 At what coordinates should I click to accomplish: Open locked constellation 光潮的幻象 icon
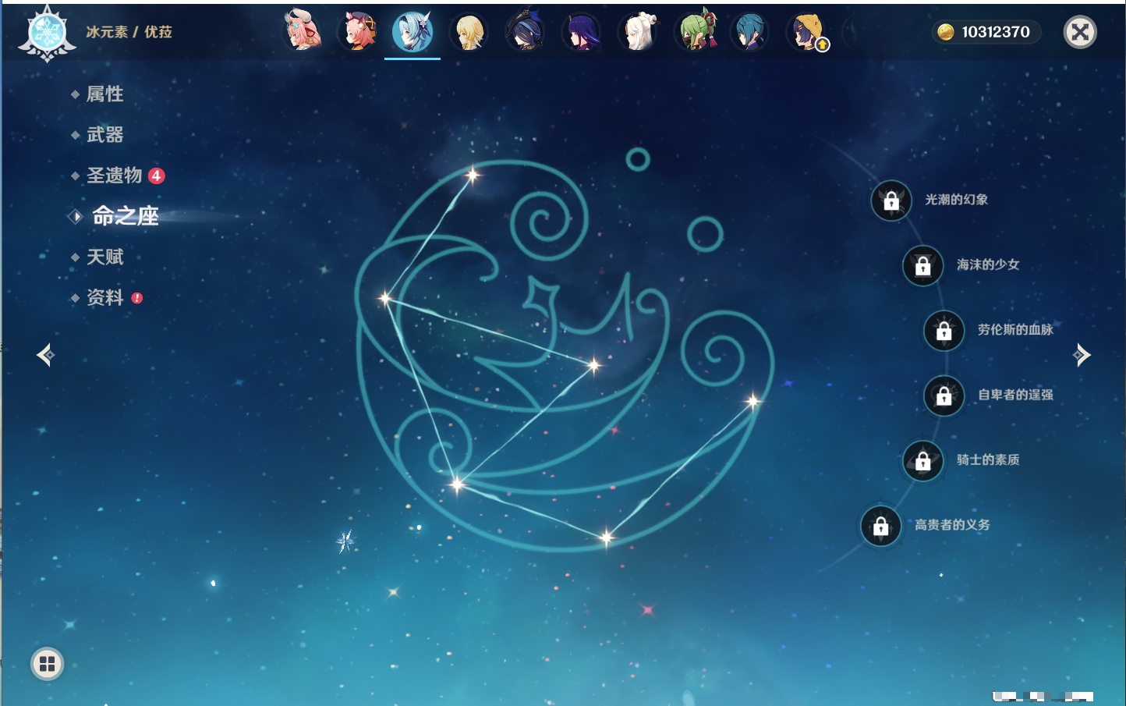pyautogui.click(x=891, y=200)
